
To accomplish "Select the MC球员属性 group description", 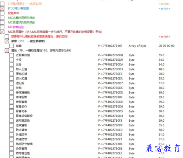I will pyautogui.click(x=55, y=32).
